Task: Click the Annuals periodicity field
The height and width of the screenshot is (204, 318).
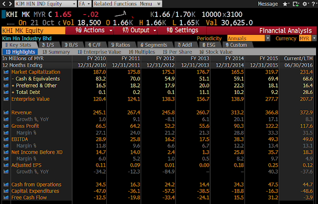Action: [x=246, y=38]
